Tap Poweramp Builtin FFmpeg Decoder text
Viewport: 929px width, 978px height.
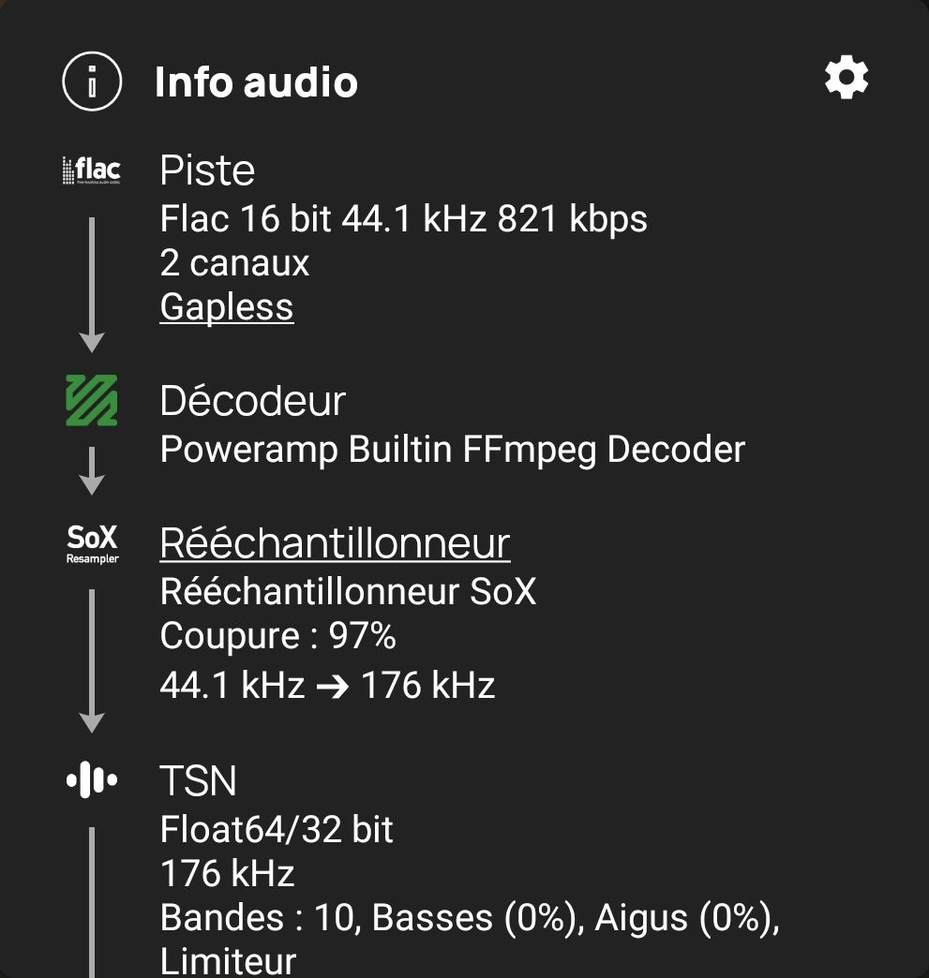tap(453, 451)
